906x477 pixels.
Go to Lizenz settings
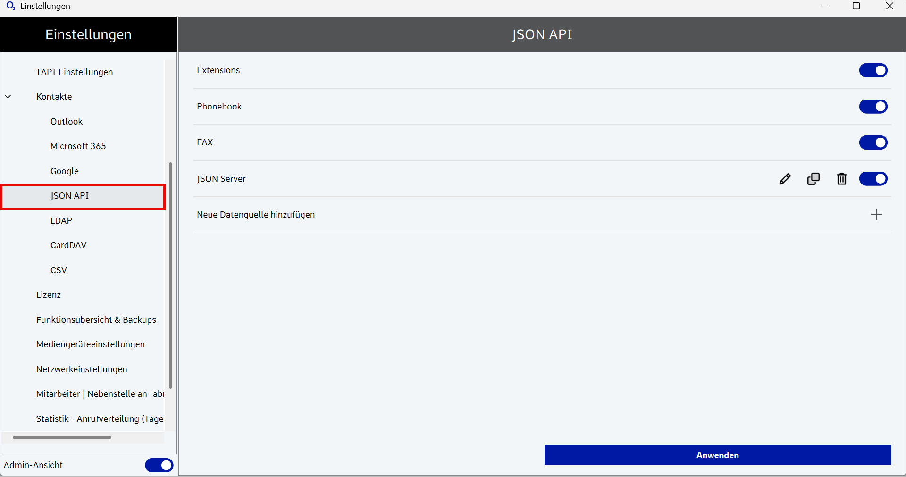coord(49,295)
